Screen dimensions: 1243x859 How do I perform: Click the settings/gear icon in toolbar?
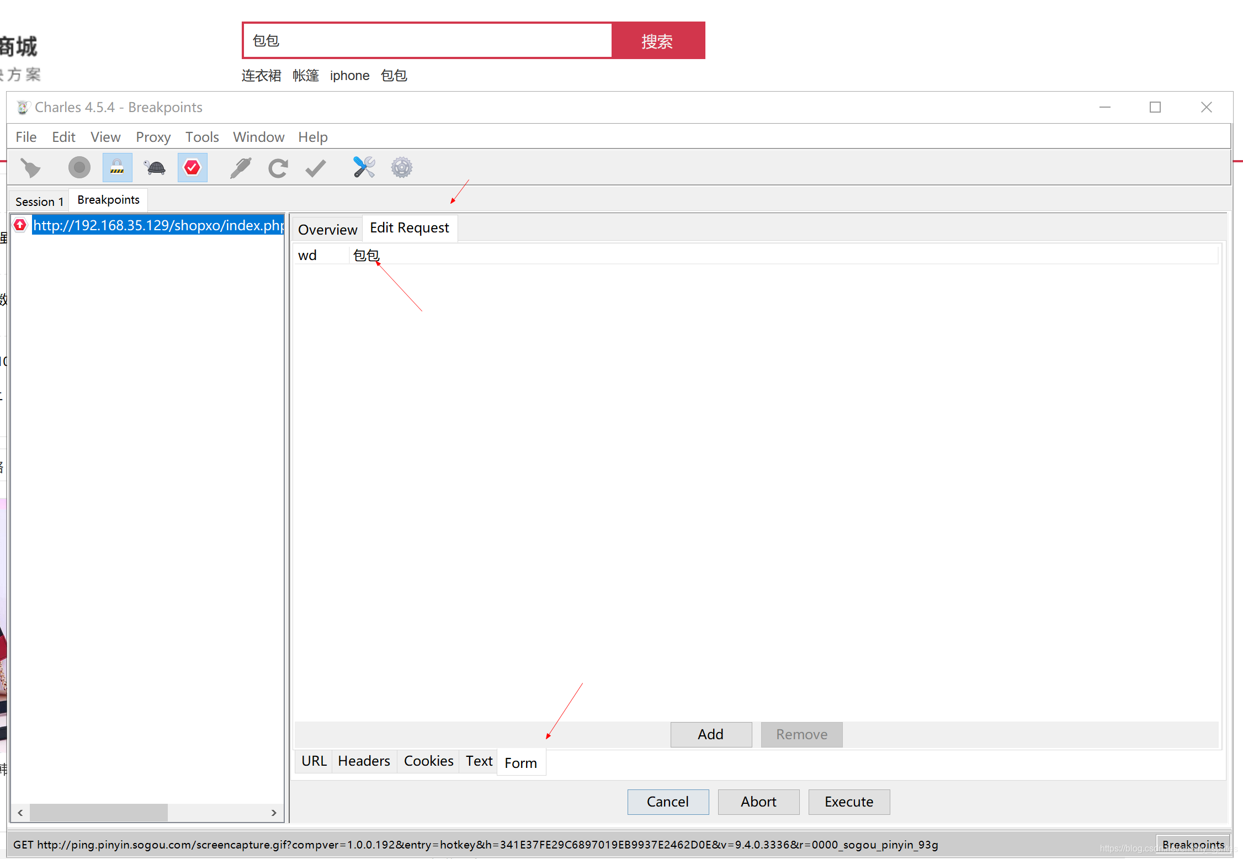coord(401,167)
